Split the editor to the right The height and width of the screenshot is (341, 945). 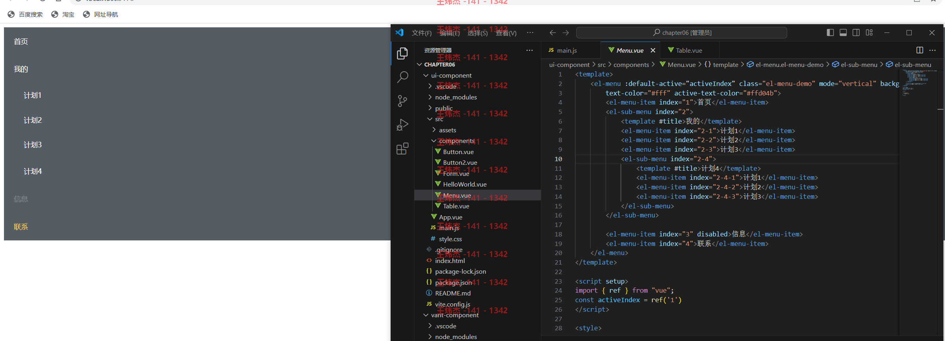[920, 50]
